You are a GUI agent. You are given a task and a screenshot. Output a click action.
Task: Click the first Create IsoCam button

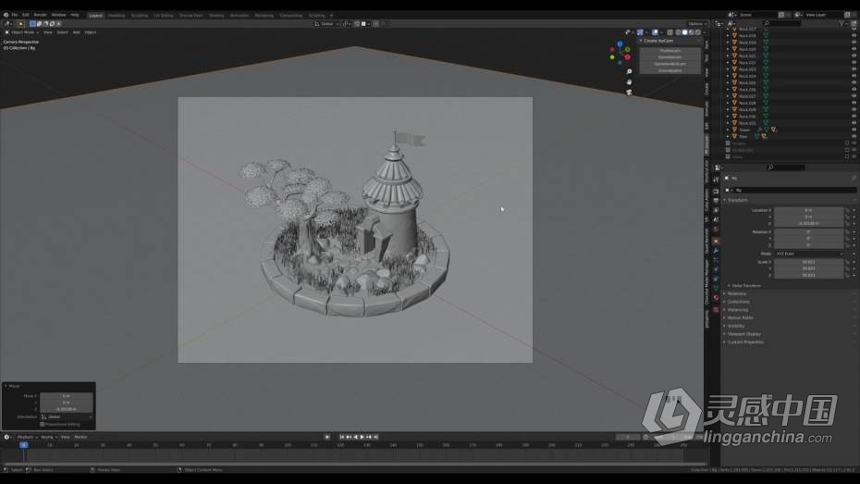pyautogui.click(x=670, y=51)
